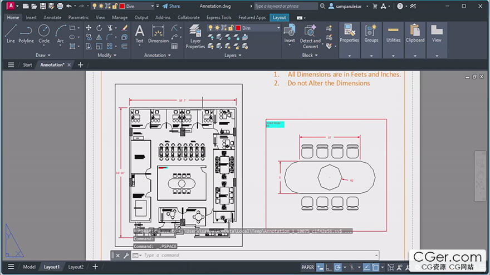
Task: Click the Share button
Action: tap(171, 6)
